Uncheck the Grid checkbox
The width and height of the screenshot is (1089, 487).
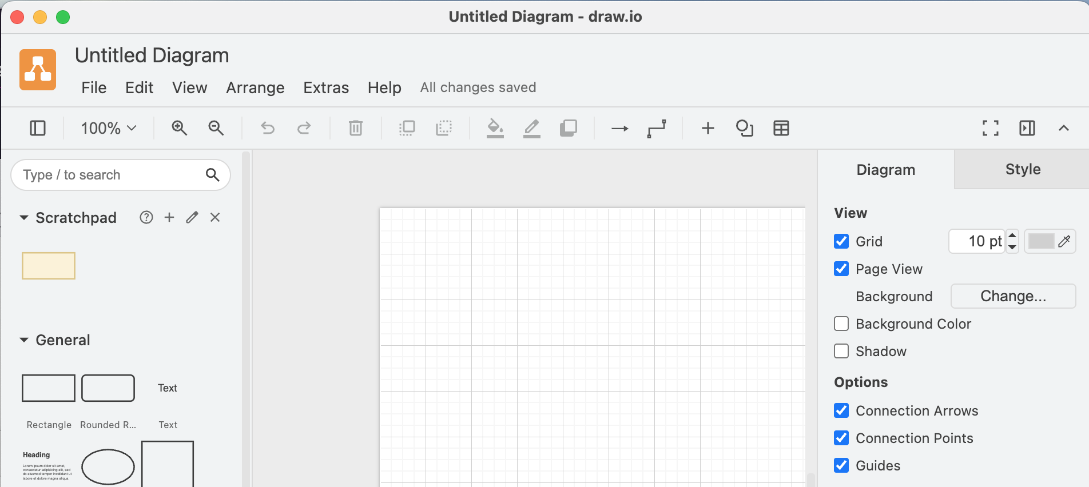[x=841, y=241]
